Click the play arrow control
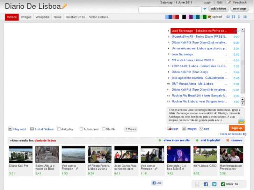Viewport: 254px width, 190px height. coord(239,17)
